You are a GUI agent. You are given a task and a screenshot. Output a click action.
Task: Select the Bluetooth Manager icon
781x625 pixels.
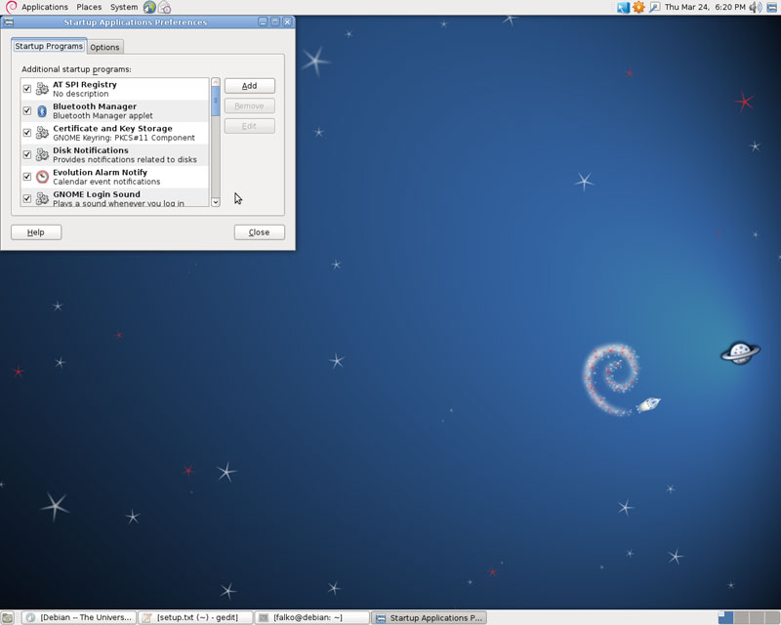42,110
